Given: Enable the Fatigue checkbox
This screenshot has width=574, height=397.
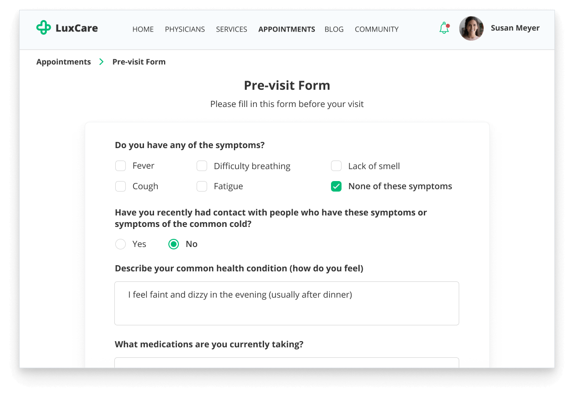Looking at the screenshot, I should tap(202, 186).
